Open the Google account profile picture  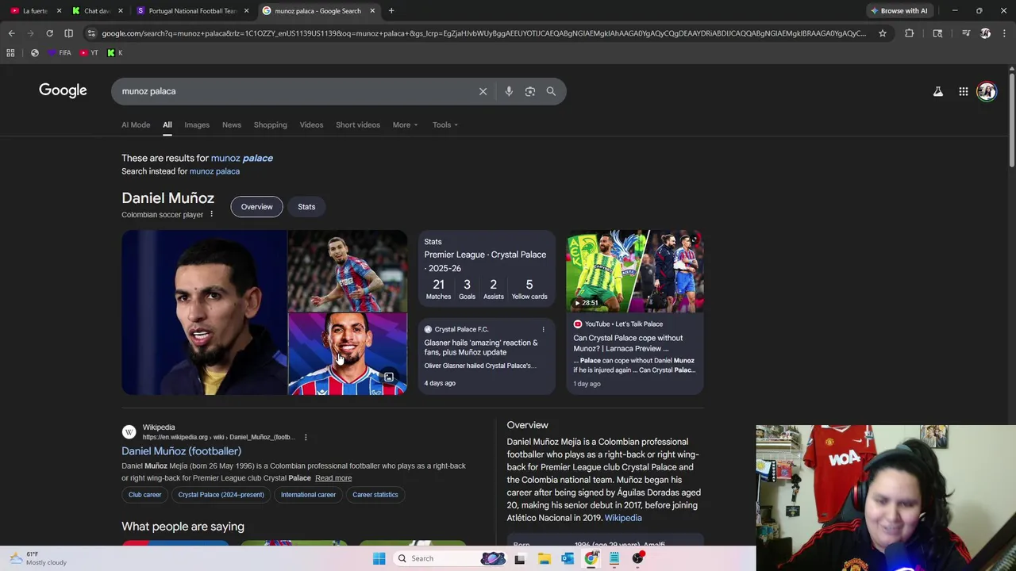[987, 92]
